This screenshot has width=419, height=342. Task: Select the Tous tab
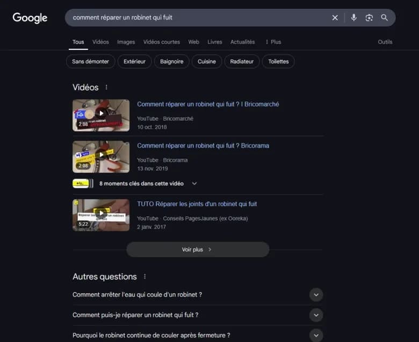tap(78, 42)
